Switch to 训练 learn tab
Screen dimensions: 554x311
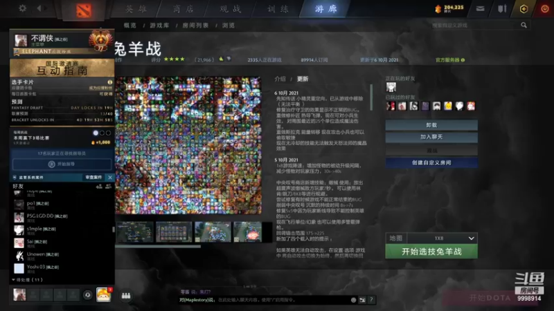[x=278, y=9]
